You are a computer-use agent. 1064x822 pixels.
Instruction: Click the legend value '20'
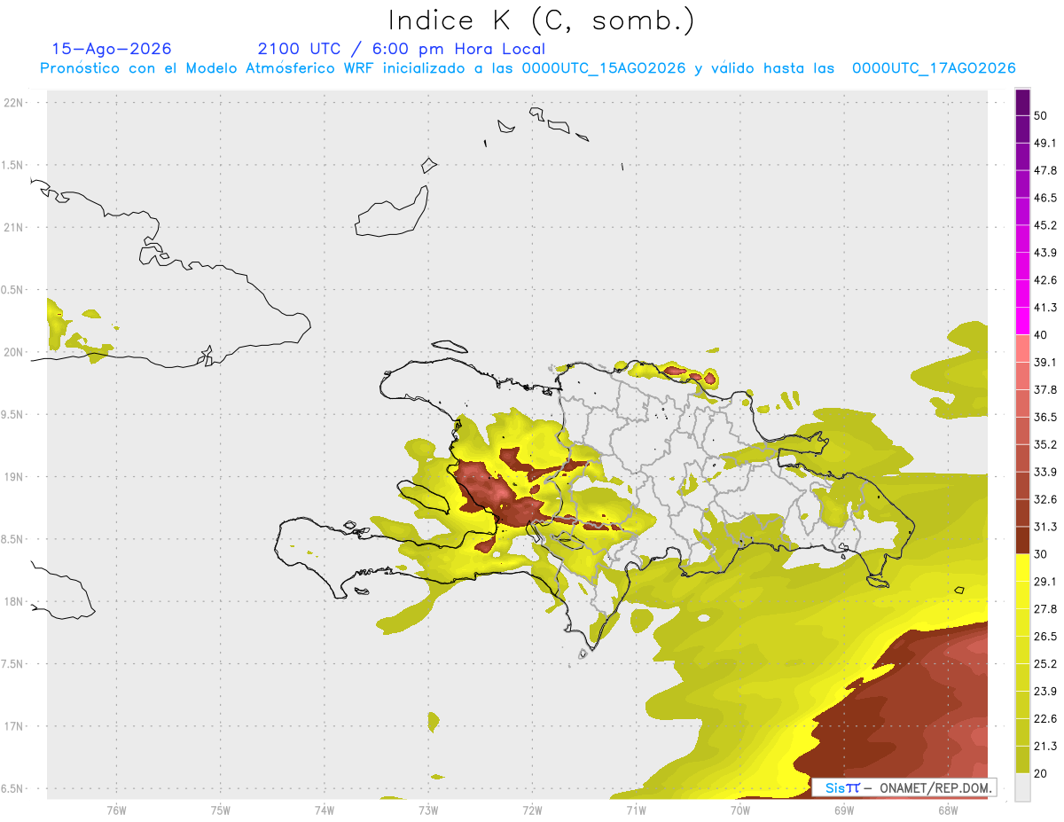click(1041, 773)
